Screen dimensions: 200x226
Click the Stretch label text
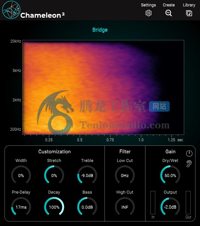(x=54, y=160)
